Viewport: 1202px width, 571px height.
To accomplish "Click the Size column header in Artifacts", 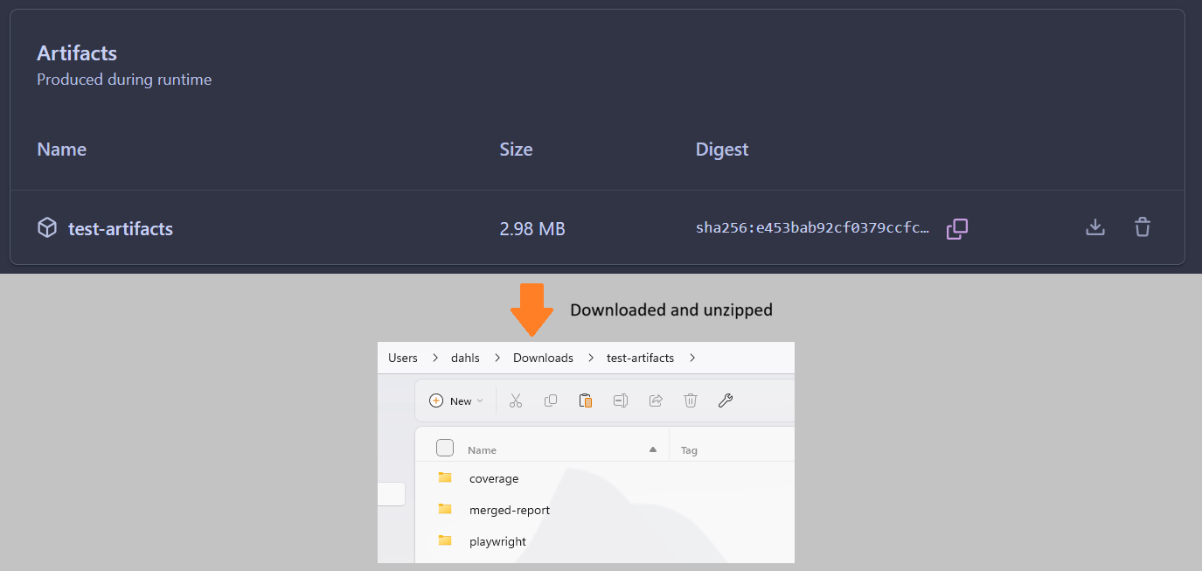I will point(516,150).
